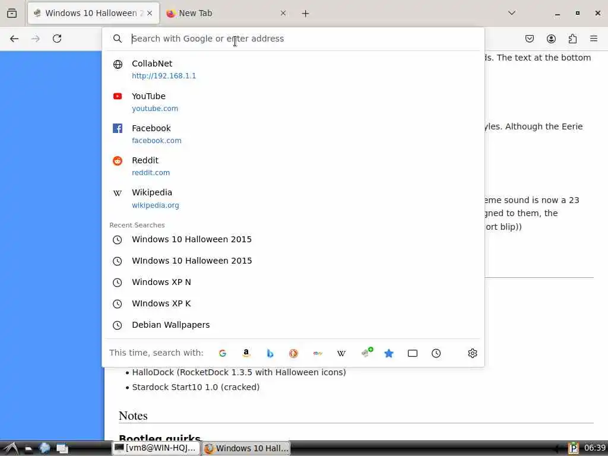The image size is (608, 456).
Task: Select recent search 'Debian Wallpapers'
Action: pyautogui.click(x=293, y=325)
